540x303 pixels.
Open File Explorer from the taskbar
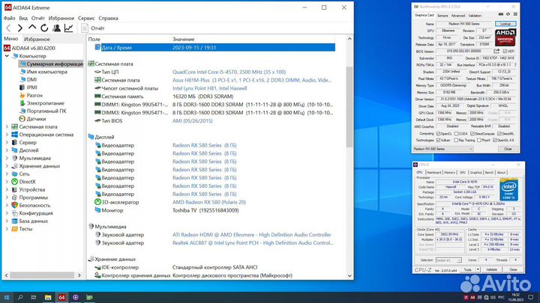click(x=48, y=297)
